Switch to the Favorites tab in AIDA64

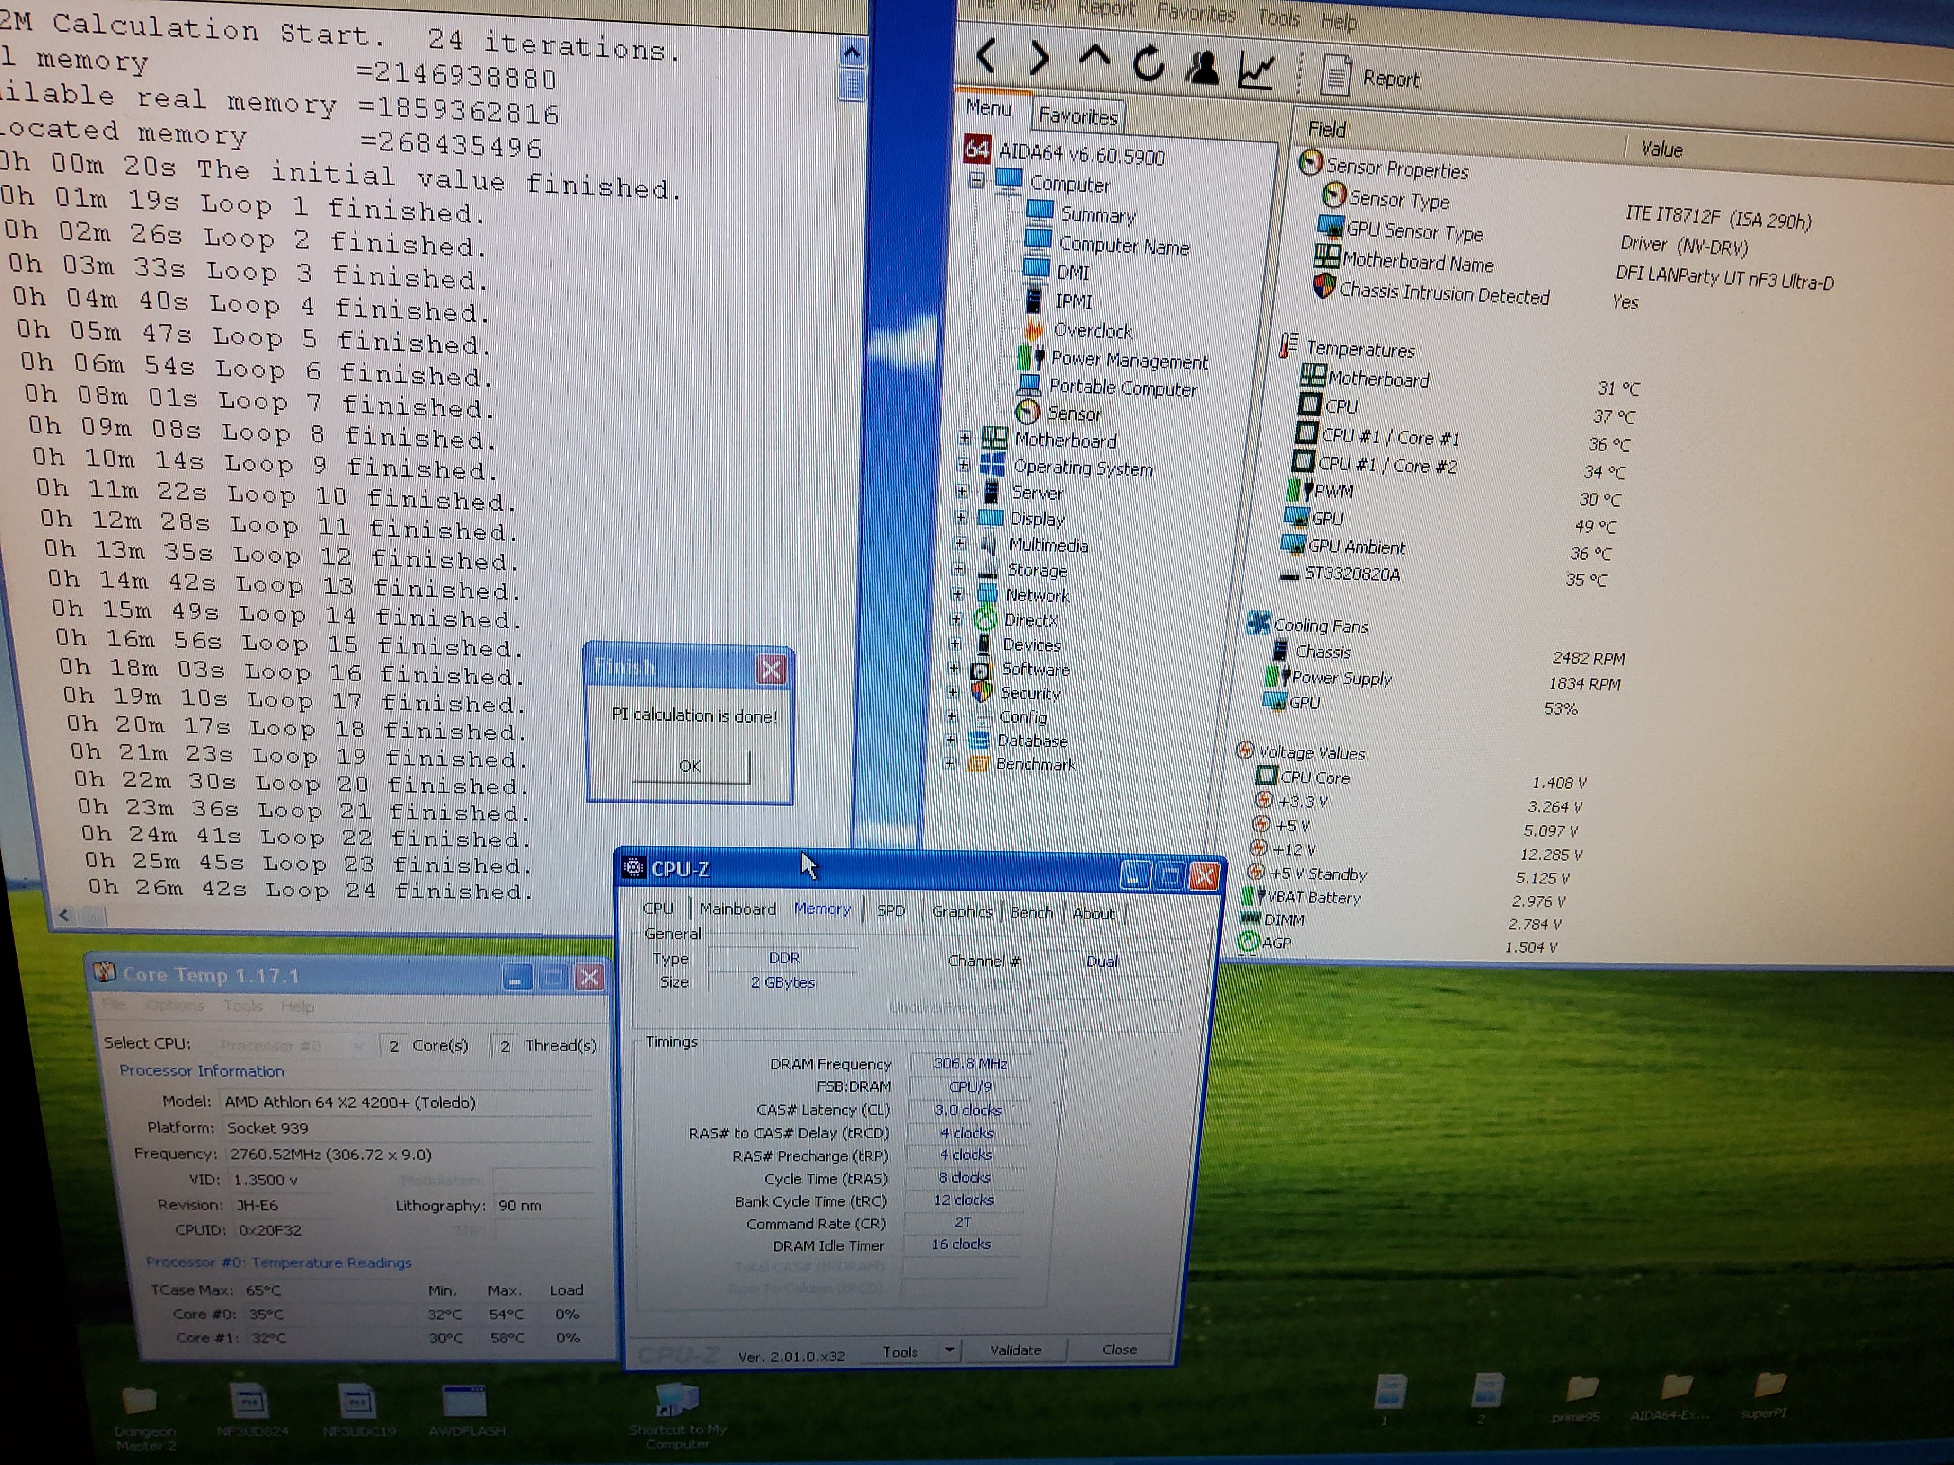click(1078, 115)
